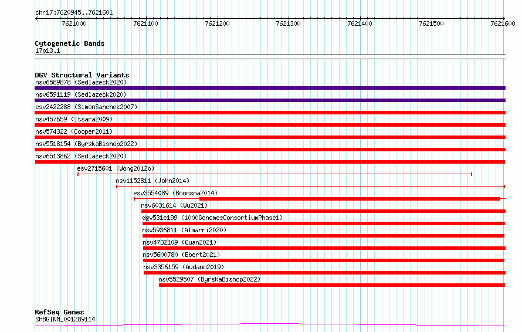
Task: Click the nsv6589878 (Sedlazeck2020) variant label
Action: 81,82
